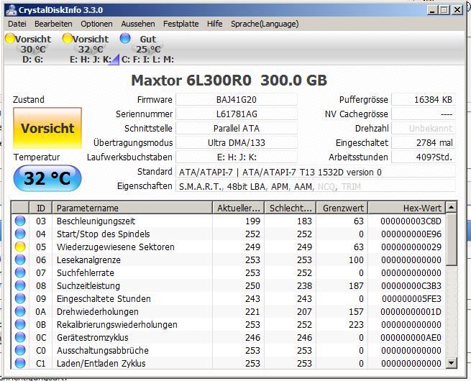Select the Suchzeitleistung parameter name
This screenshot has width=471, height=381.
pyautogui.click(x=88, y=285)
